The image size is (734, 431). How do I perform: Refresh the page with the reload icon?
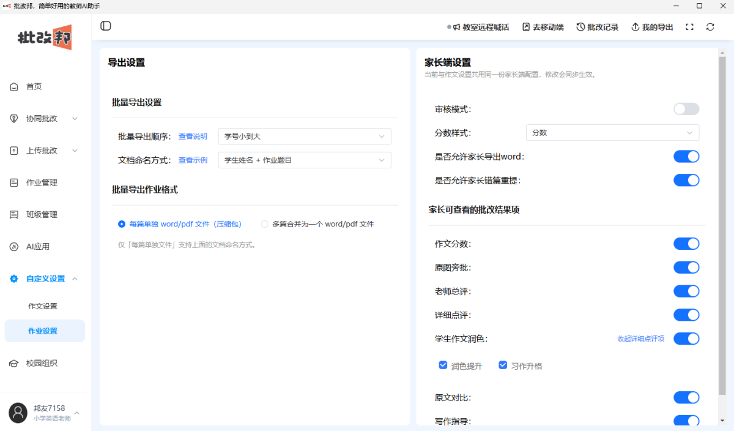pos(710,27)
